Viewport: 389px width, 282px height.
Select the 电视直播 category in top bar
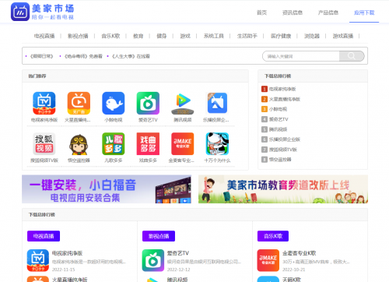tap(44, 36)
